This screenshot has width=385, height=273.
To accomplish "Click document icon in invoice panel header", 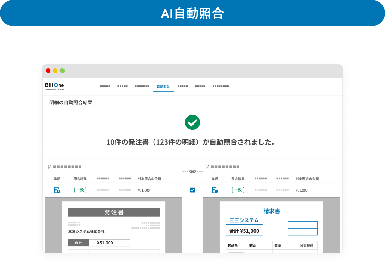I will point(207,167).
